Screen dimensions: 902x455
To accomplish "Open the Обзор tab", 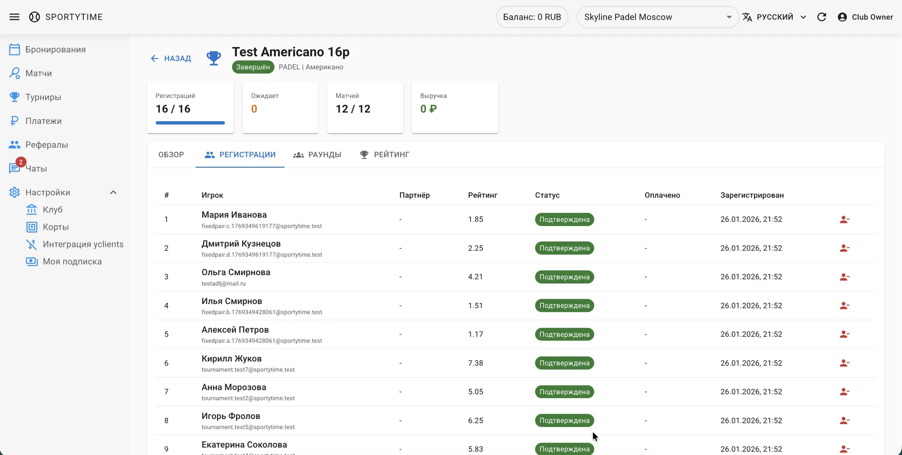I will (x=171, y=155).
